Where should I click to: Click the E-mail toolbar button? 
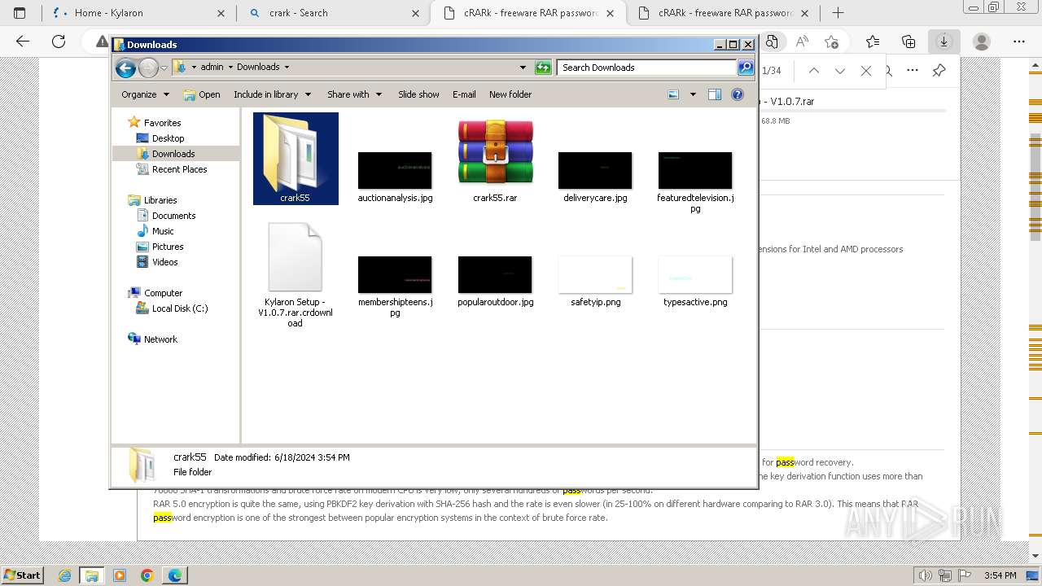coord(464,94)
